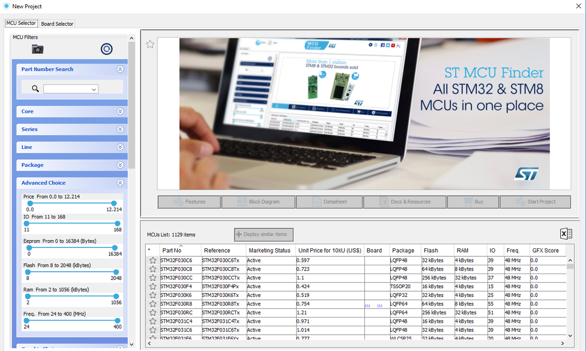Image resolution: width=586 pixels, height=351 pixels.
Task: Sort the table by Part No column
Action: coord(180,250)
